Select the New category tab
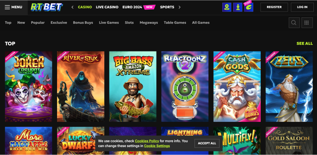The height and width of the screenshot is (155, 317). pos(21,23)
